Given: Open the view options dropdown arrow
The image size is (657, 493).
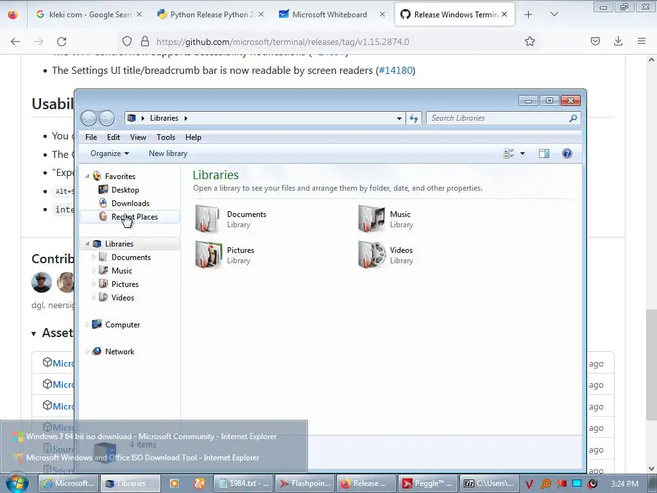Looking at the screenshot, I should tap(522, 153).
